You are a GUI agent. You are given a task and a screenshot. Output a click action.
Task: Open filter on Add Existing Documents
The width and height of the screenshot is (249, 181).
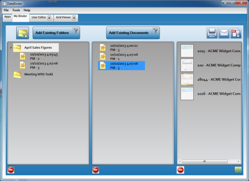pyautogui.click(x=156, y=31)
